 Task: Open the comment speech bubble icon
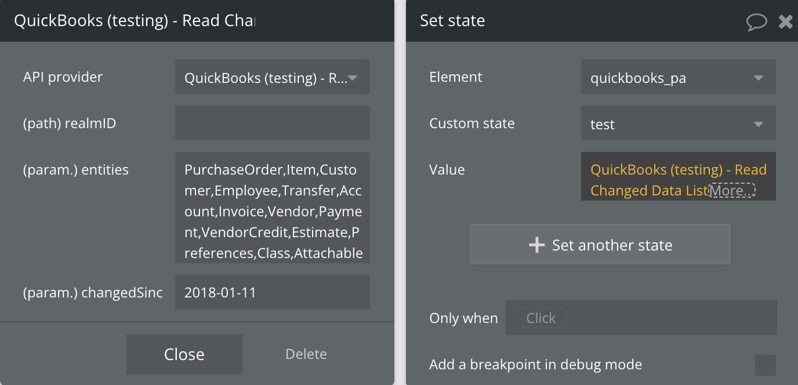(x=756, y=22)
